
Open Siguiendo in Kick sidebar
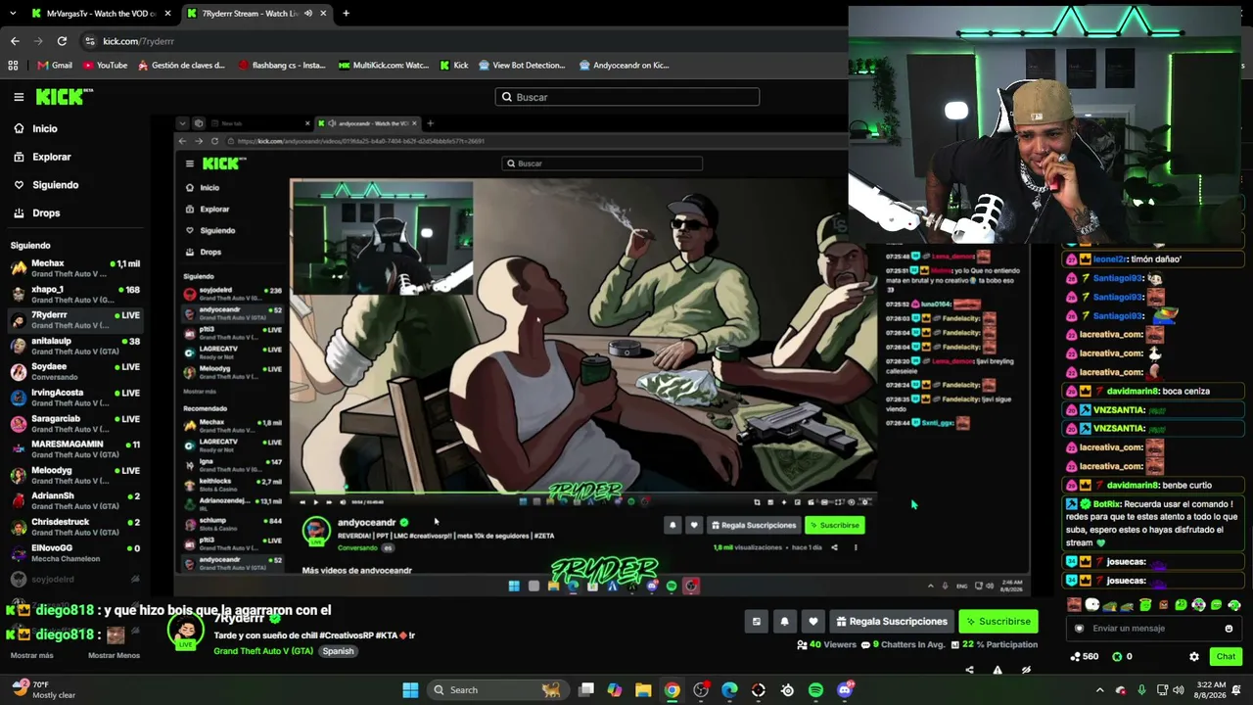pos(46,185)
